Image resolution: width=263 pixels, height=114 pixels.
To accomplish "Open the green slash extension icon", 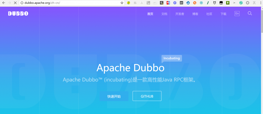I will coord(208,3).
